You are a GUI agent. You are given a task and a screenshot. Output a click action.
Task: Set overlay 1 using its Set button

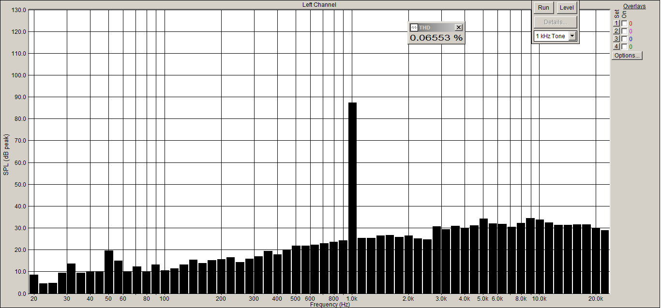pyautogui.click(x=616, y=23)
